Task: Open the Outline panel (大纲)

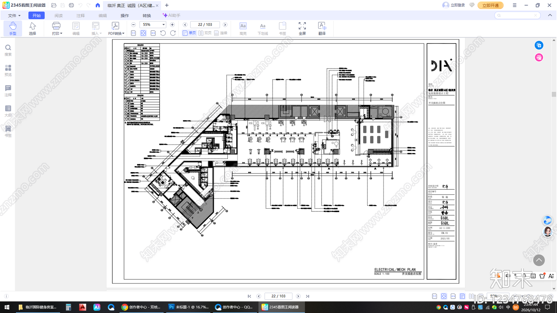Action: click(8, 111)
